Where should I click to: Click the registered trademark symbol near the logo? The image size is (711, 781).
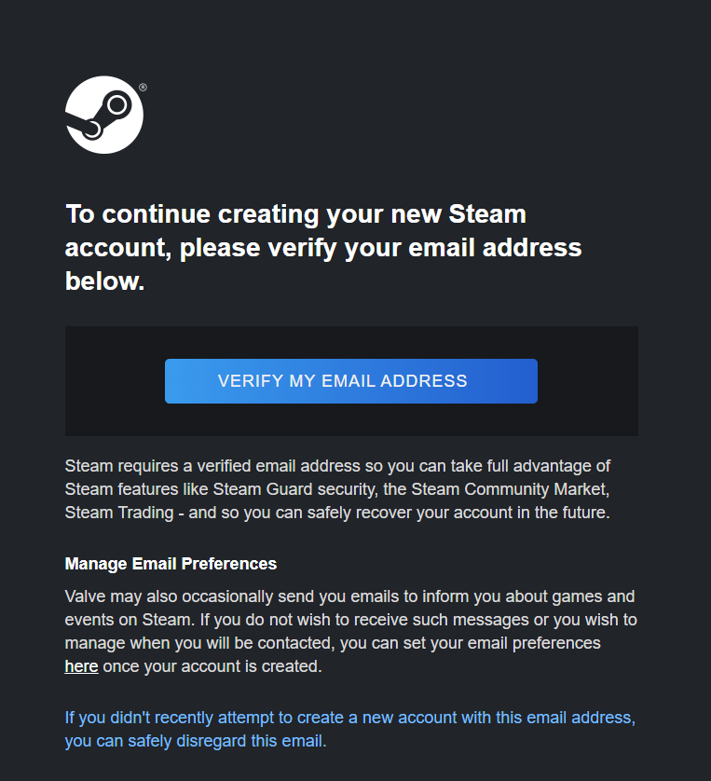(x=143, y=87)
